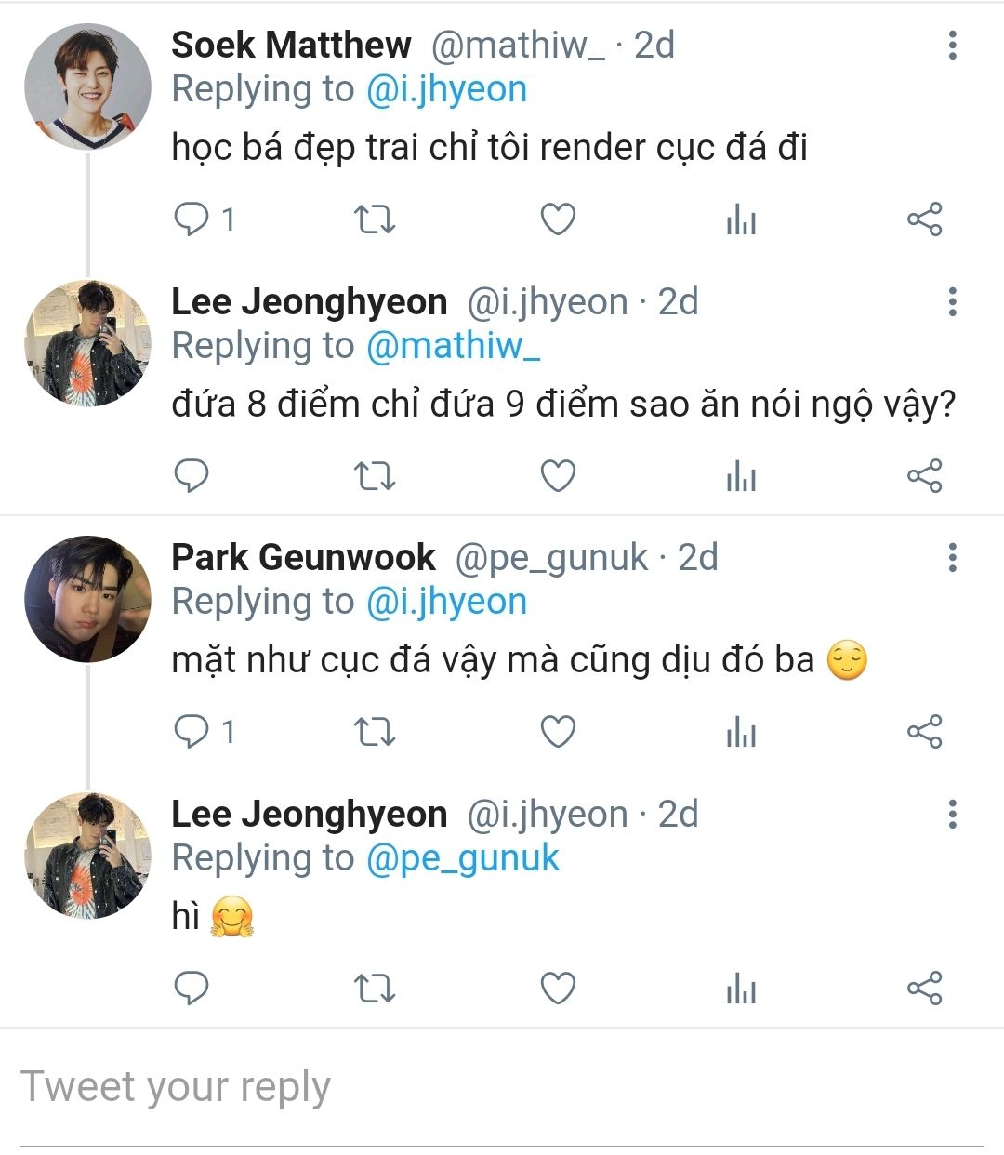Image resolution: width=1004 pixels, height=1155 pixels.
Task: Like Soek Matthew's tweet
Action: tap(558, 219)
